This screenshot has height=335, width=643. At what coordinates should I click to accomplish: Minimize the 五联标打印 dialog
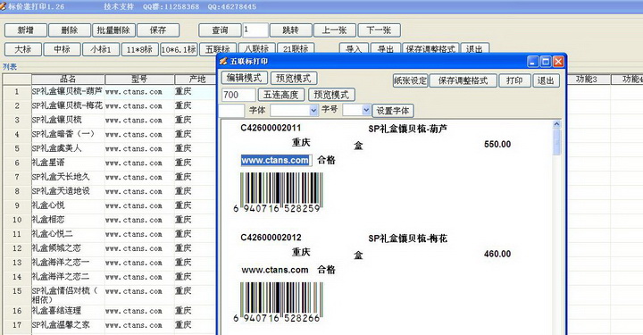click(x=532, y=62)
